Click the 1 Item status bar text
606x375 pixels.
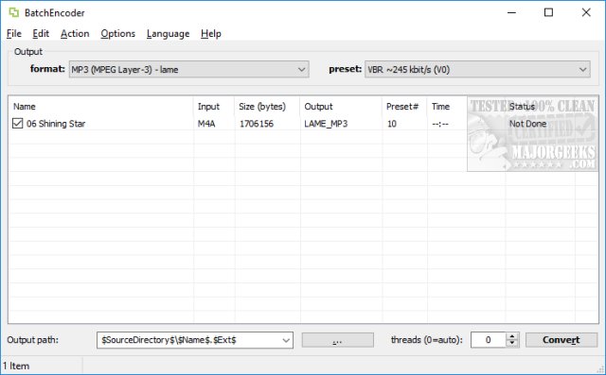[x=16, y=366]
